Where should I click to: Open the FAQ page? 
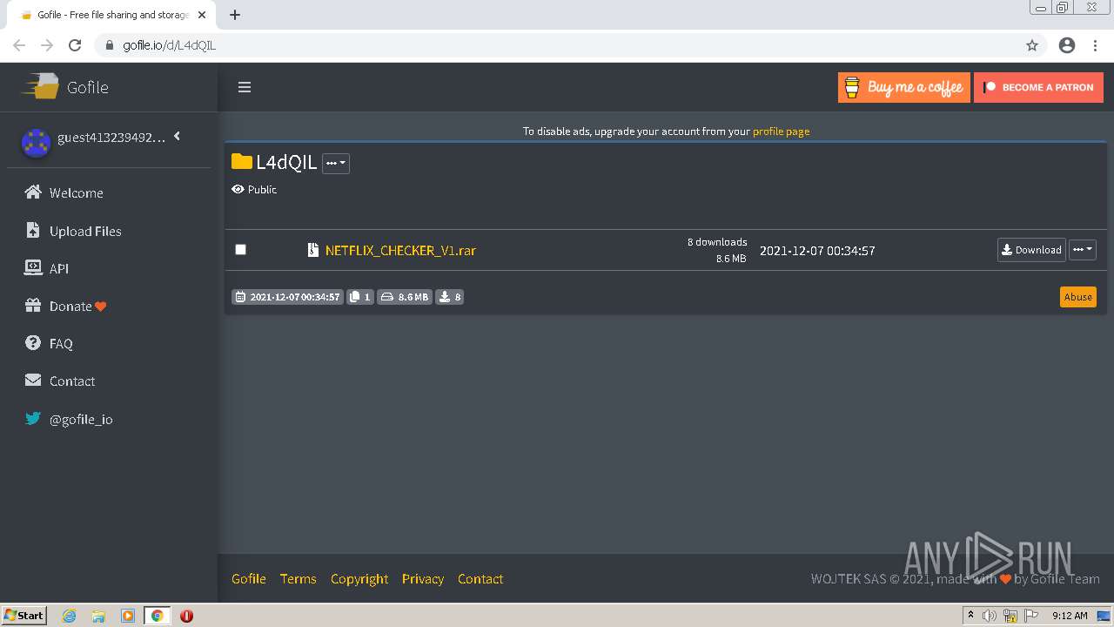click(x=61, y=344)
